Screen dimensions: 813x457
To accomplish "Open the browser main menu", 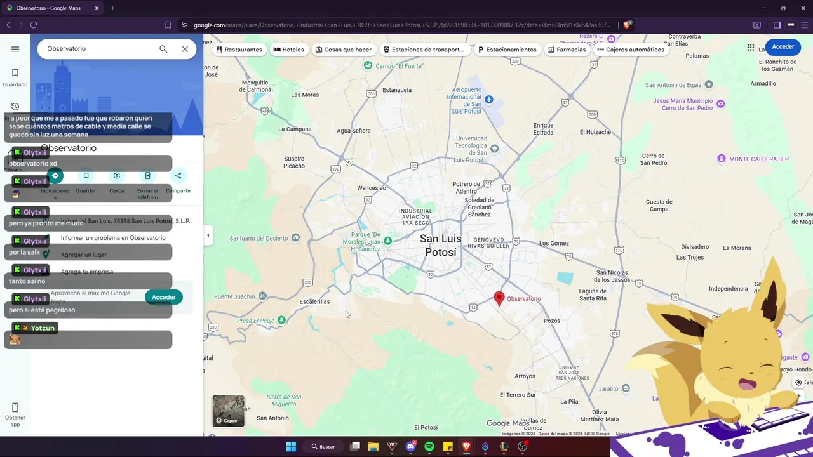I will coord(805,25).
